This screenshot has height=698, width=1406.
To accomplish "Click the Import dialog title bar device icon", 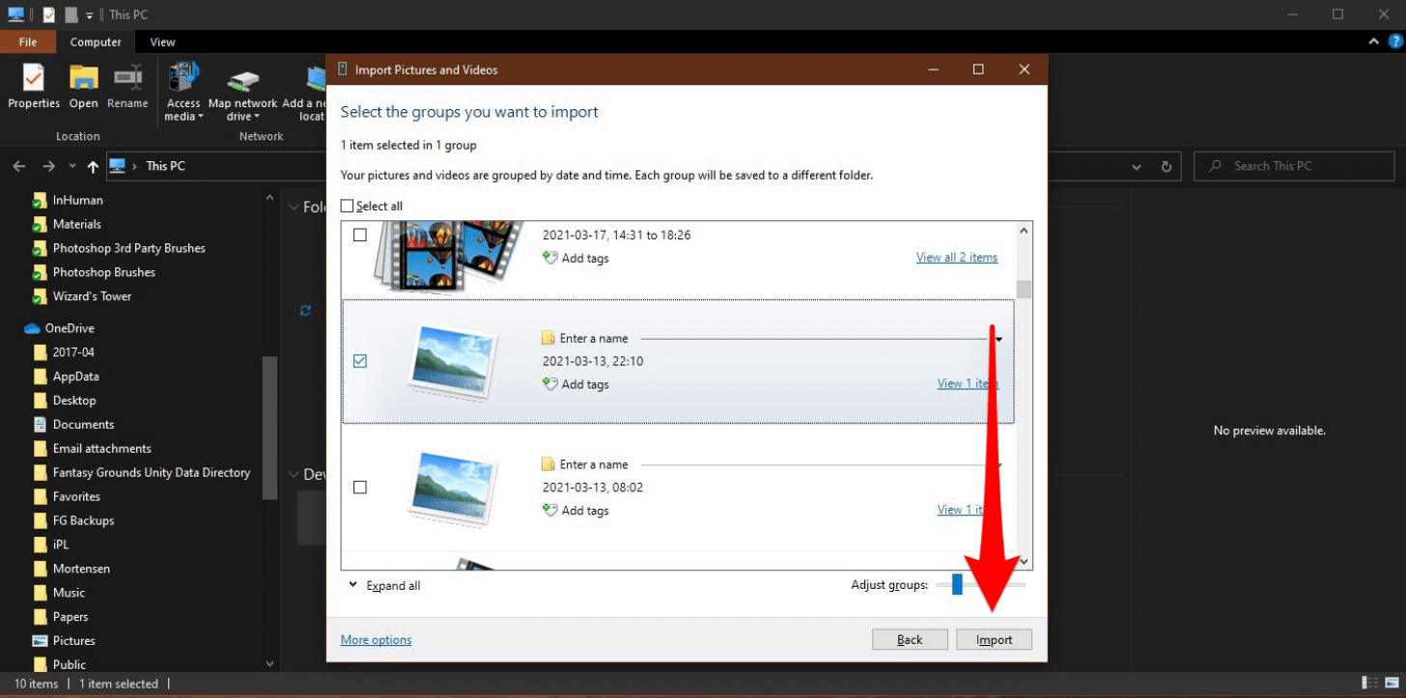I will tap(342, 70).
